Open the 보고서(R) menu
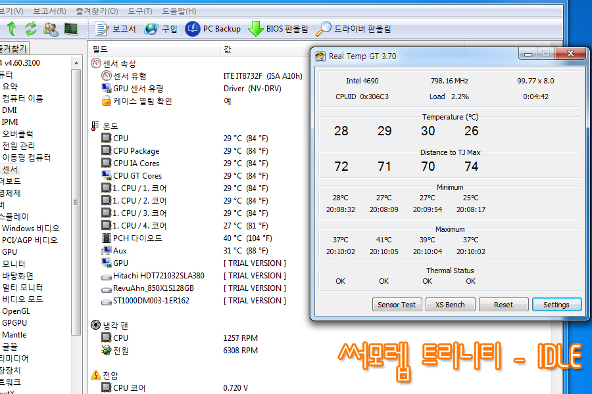The height and width of the screenshot is (394, 592). 49,11
